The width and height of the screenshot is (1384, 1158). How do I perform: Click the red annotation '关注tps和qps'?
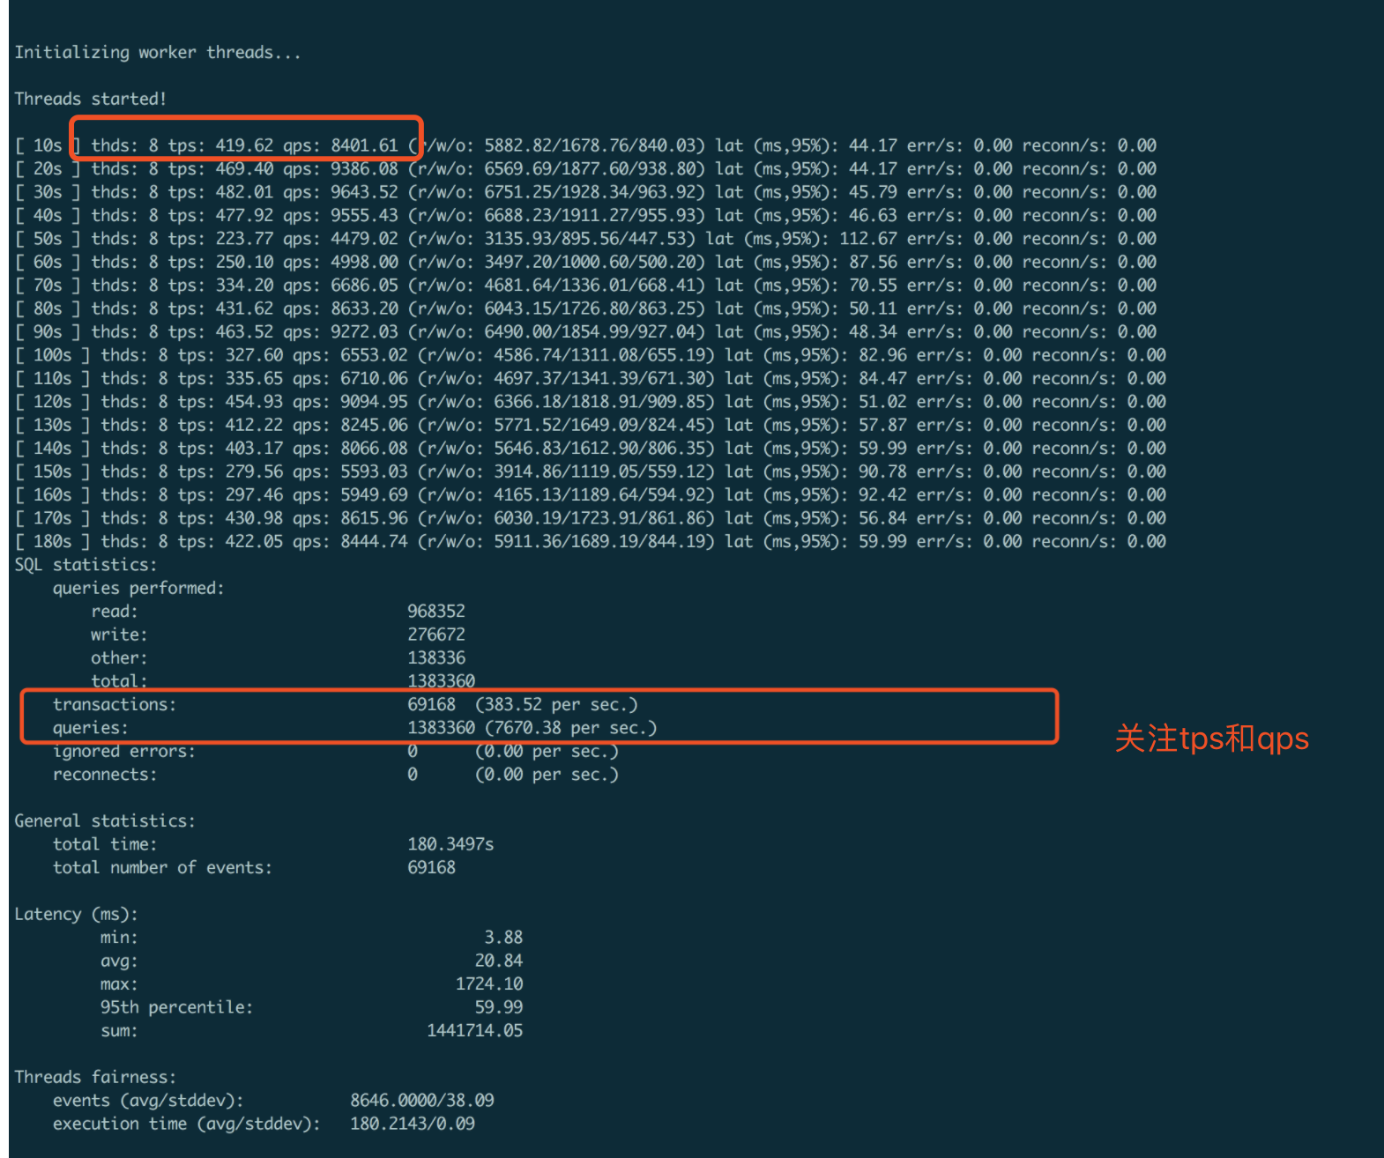(1211, 739)
